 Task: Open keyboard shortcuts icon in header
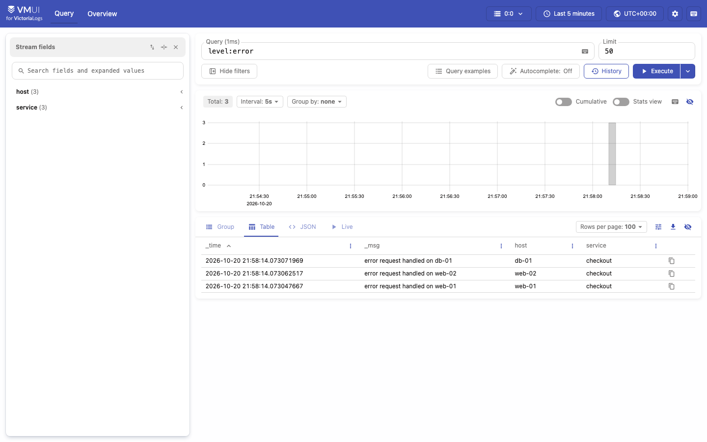click(x=694, y=14)
